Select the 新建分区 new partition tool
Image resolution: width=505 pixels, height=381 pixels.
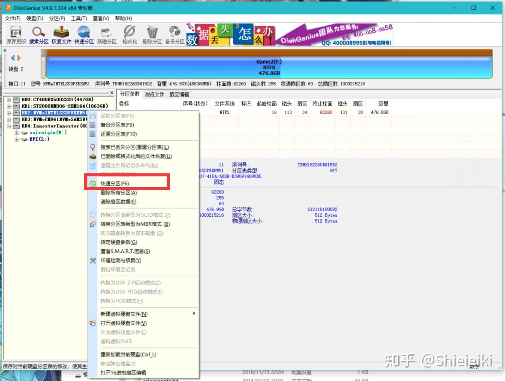(106, 34)
